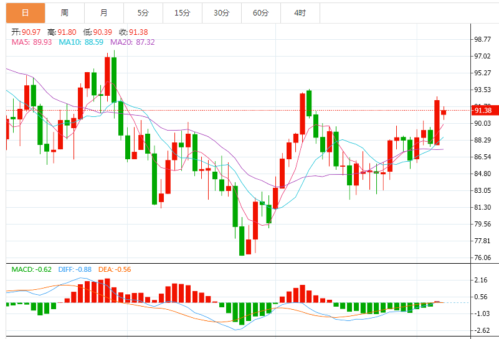Open the 5分 timeframe tab
This screenshot has height=339, width=499.
coord(143,13)
